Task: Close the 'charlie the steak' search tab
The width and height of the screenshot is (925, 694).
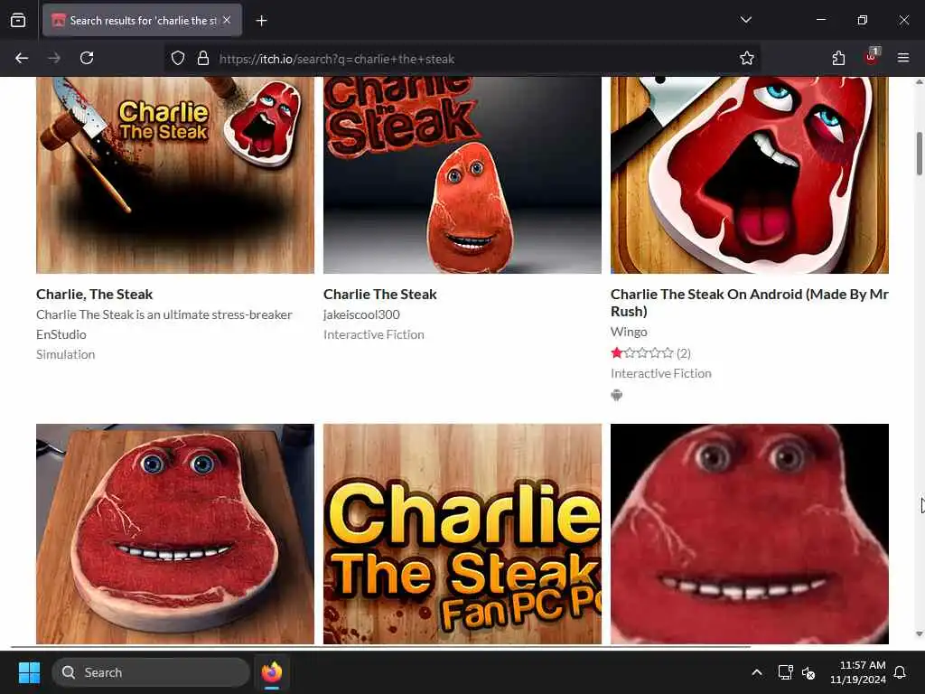Action: tap(227, 20)
